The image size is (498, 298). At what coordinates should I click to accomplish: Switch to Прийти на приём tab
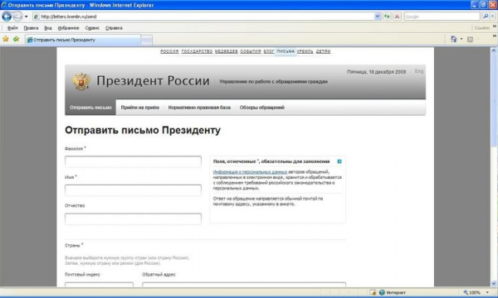point(139,108)
